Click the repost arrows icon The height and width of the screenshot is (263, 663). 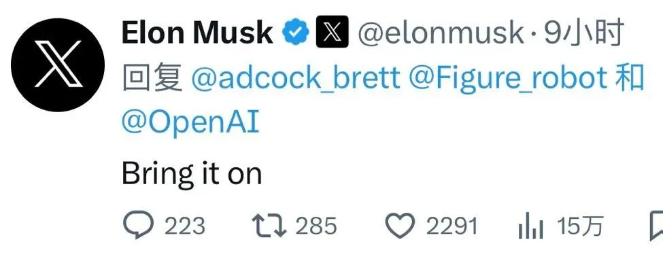pos(269,226)
